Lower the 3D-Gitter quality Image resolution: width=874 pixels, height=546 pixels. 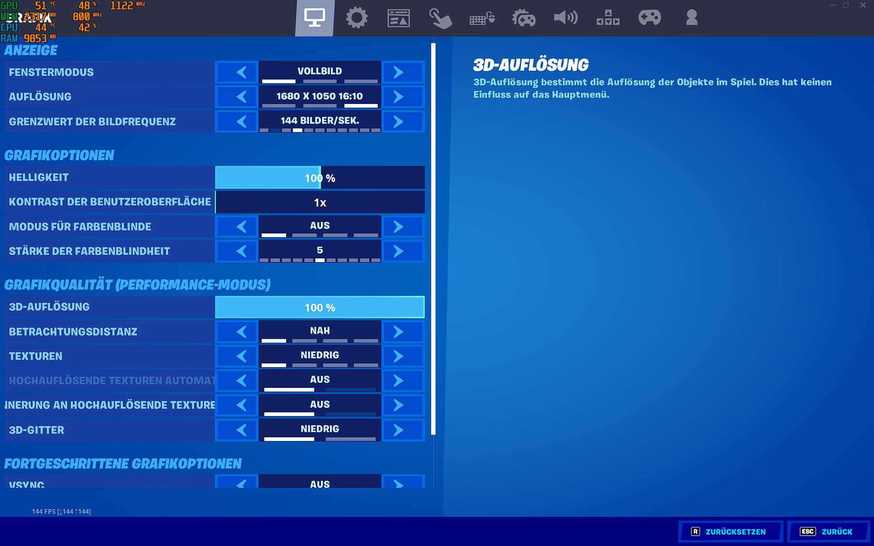237,430
